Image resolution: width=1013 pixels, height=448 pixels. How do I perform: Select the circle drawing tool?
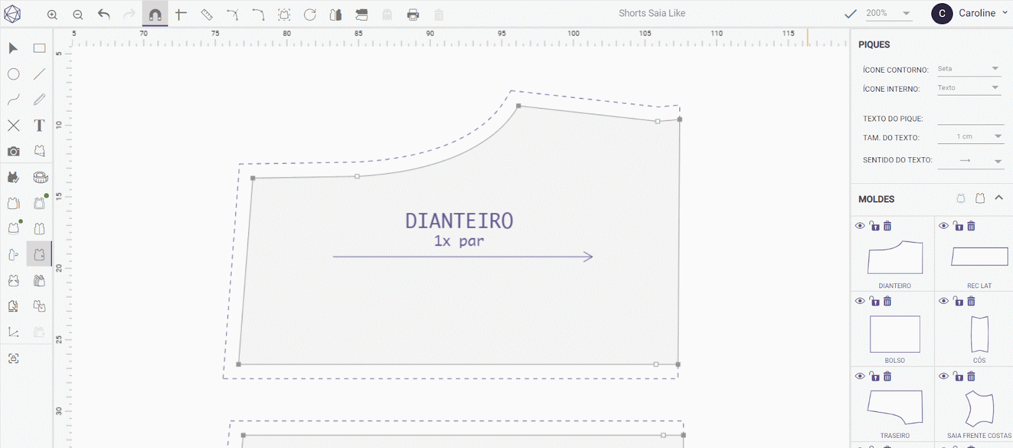tap(13, 74)
